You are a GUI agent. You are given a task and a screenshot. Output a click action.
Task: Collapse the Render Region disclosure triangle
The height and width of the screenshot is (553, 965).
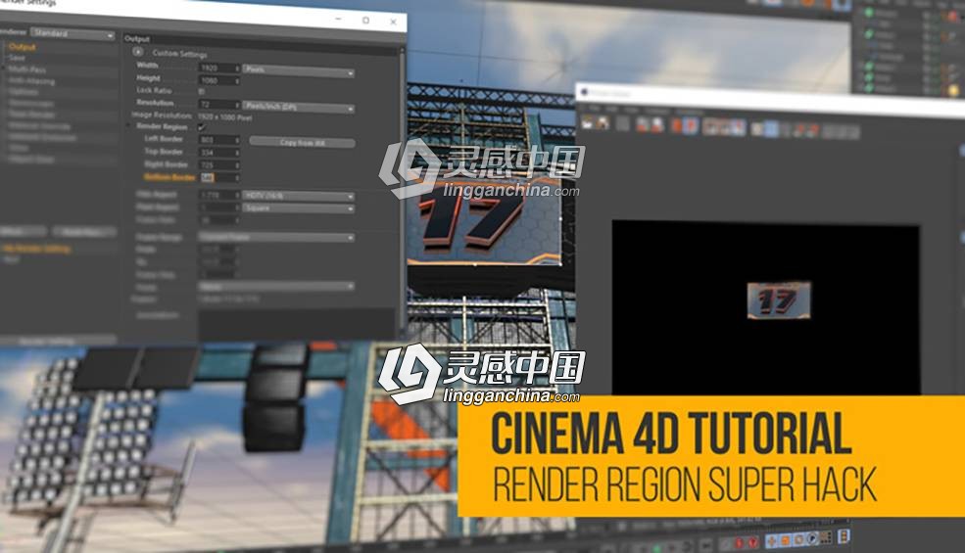point(128,125)
